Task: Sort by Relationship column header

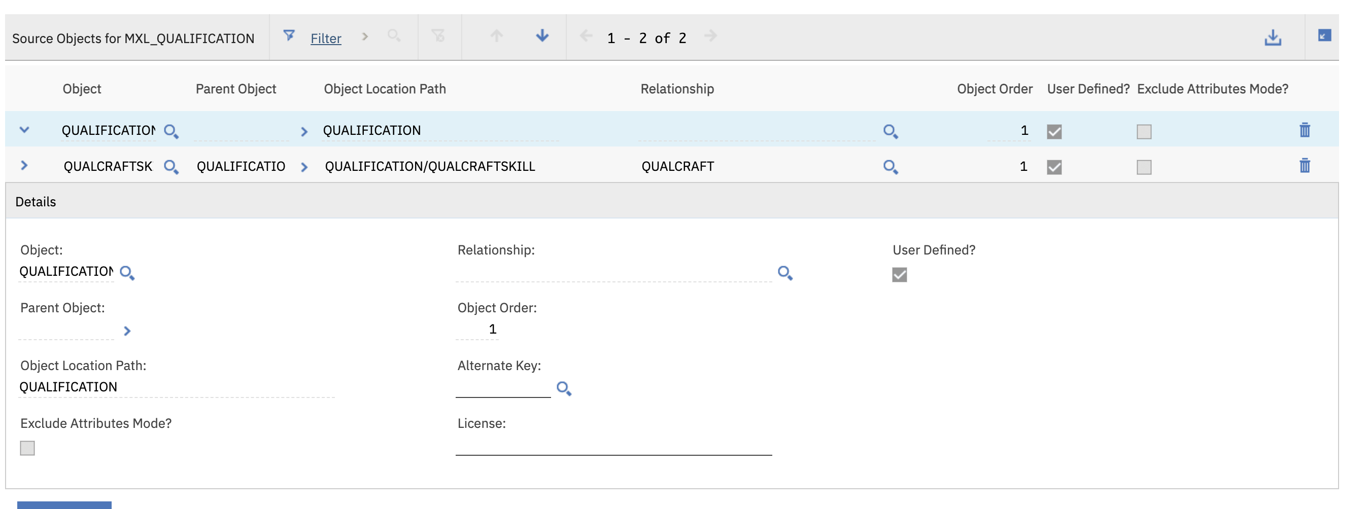Action: (x=676, y=89)
